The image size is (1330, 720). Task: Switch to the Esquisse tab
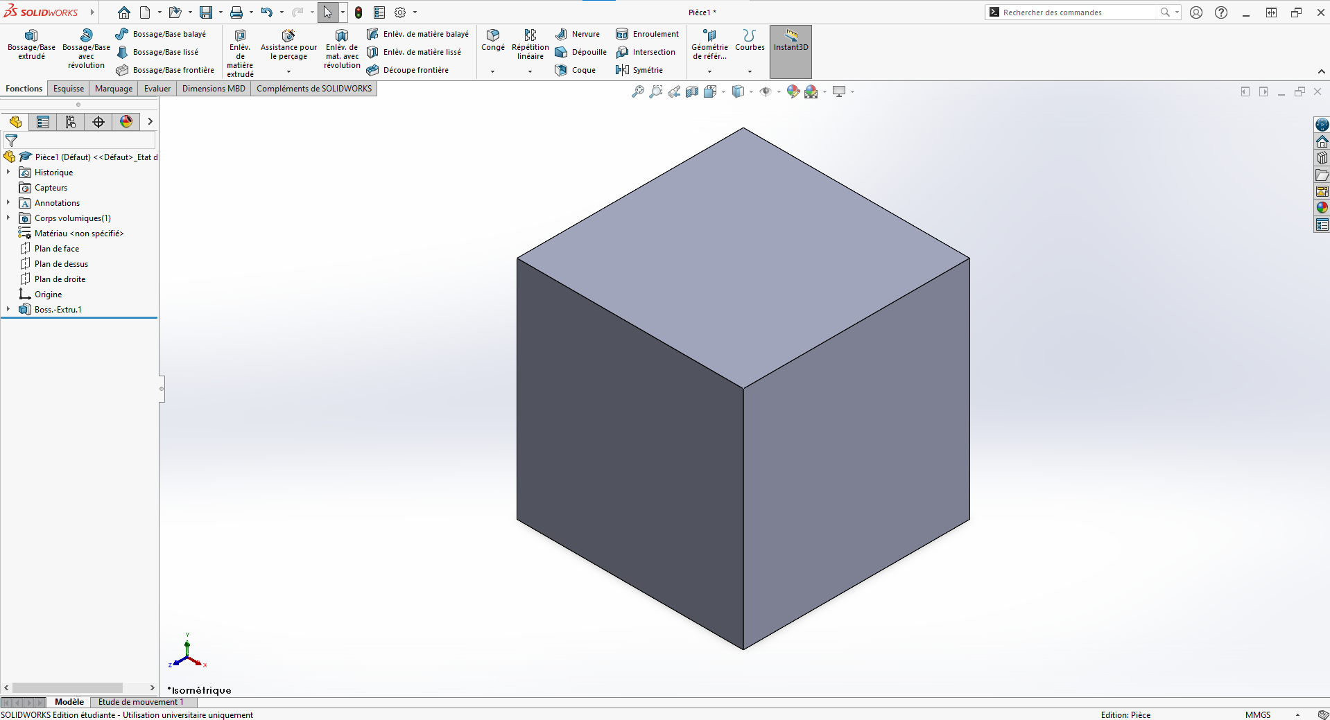(x=69, y=89)
